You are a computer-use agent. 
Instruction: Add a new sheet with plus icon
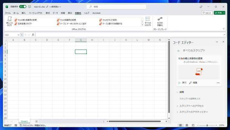tap(37, 121)
